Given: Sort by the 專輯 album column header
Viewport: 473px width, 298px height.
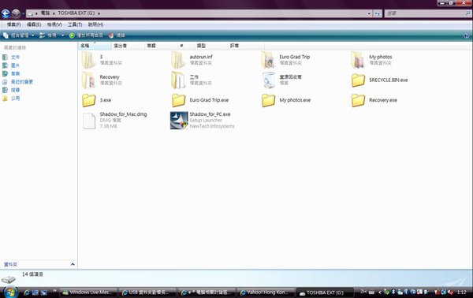Looking at the screenshot, I should [161, 46].
